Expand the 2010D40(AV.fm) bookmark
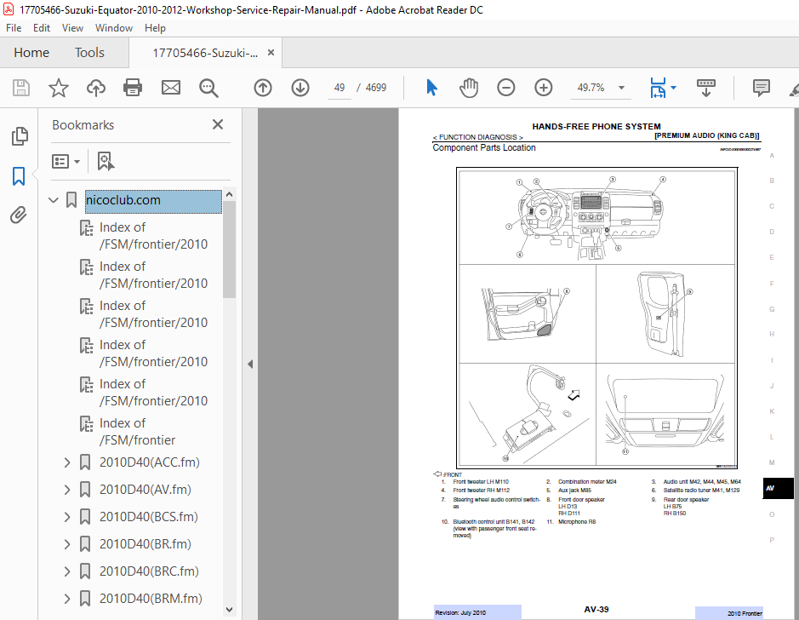This screenshot has width=799, height=620. (66, 490)
